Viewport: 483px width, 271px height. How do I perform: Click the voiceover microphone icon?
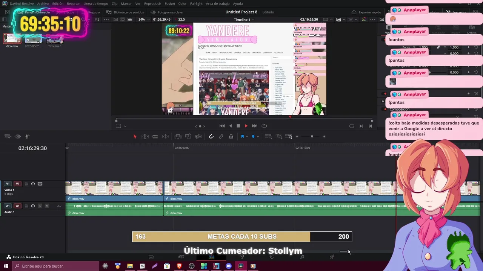pyautogui.click(x=27, y=137)
